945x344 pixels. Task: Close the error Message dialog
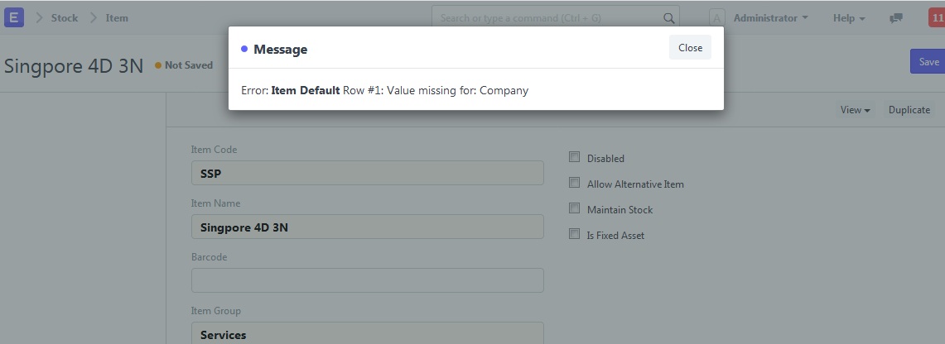coord(690,47)
